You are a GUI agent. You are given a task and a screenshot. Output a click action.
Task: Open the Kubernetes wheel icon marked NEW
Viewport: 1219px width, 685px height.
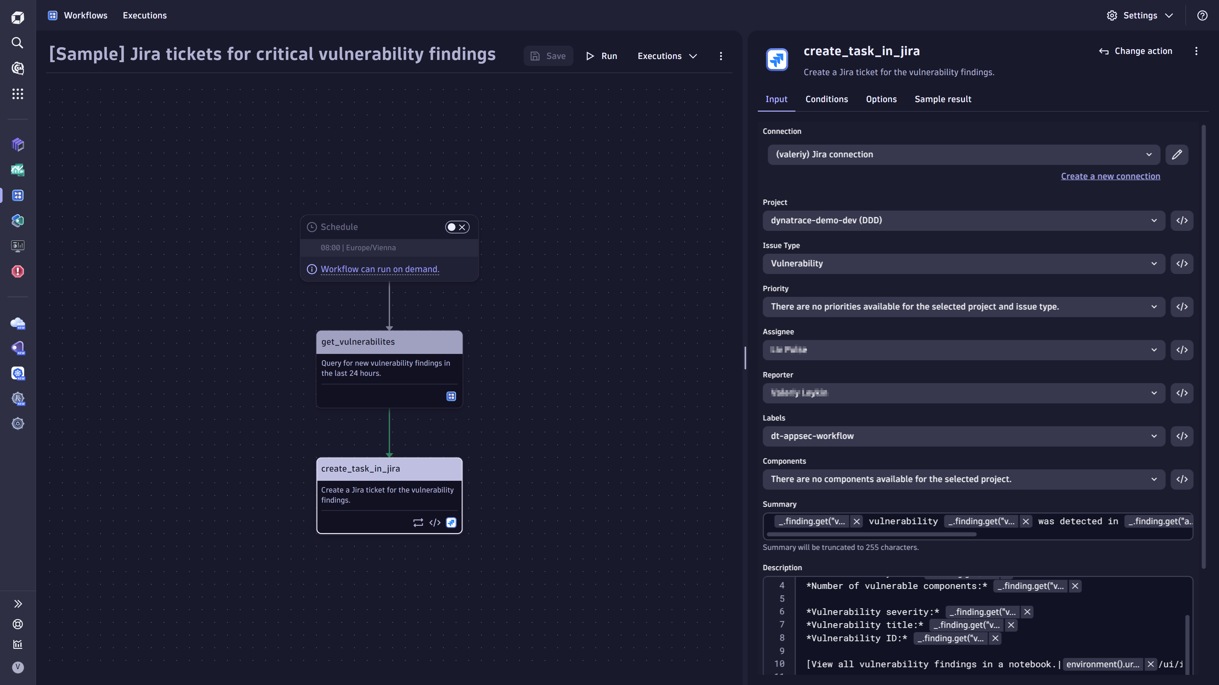tap(17, 374)
